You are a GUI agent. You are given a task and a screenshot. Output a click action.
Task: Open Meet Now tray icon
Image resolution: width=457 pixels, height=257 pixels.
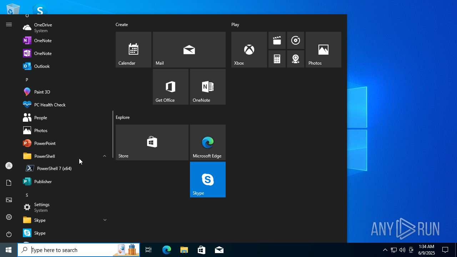[x=411, y=250]
